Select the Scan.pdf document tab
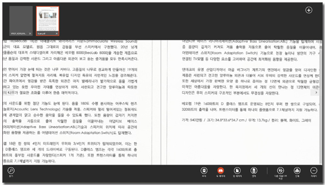Screen dimensions: 325x185 48,21
